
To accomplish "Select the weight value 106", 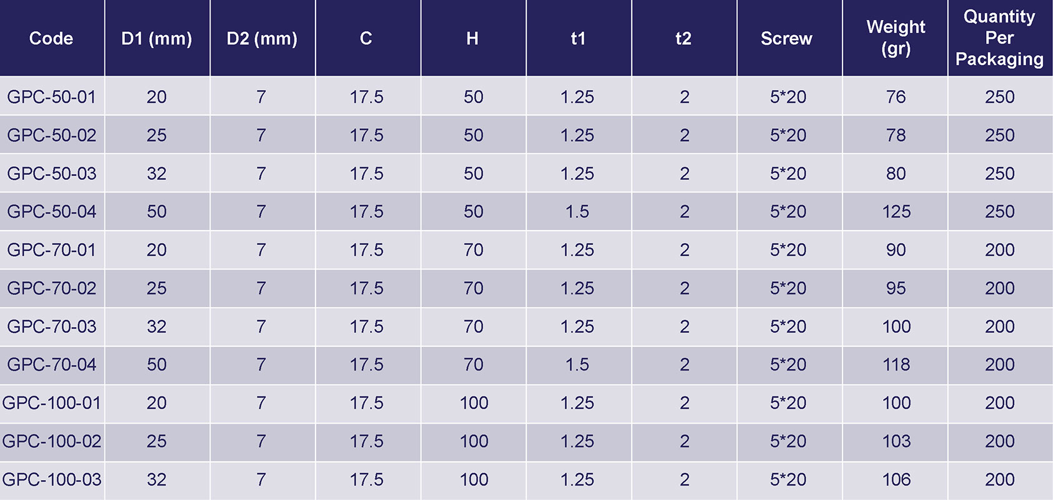I will click(896, 479).
